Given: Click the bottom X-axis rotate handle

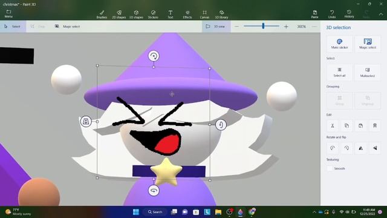Looking at the screenshot, I should coord(154,191).
